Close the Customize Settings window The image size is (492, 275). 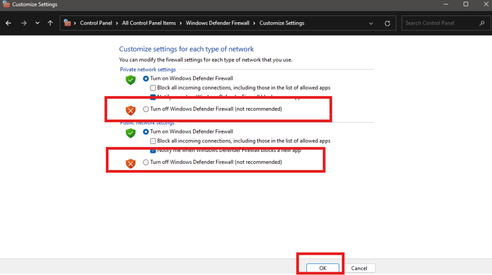tap(486, 4)
